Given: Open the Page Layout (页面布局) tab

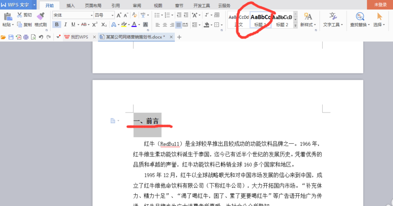Looking at the screenshot, I should pos(93,5).
